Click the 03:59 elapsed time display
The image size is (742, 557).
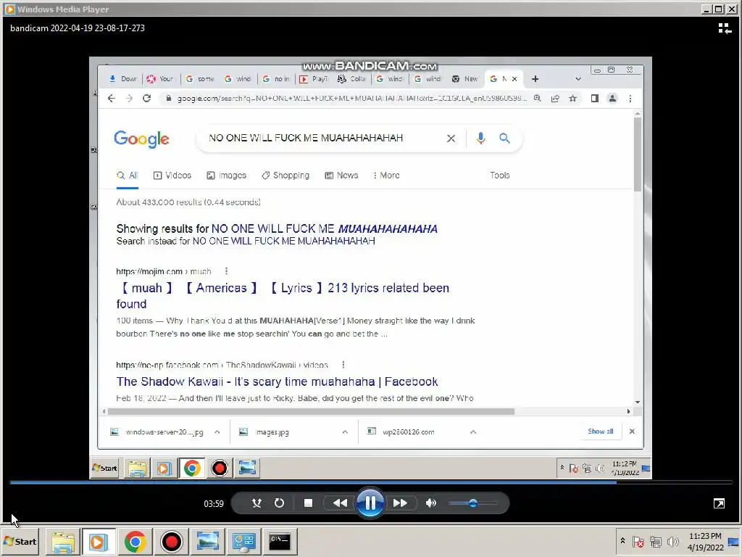coord(214,503)
